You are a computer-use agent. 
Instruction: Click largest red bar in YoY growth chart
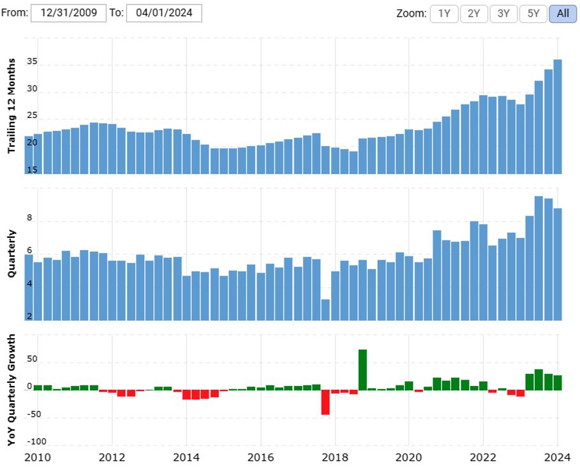pos(325,402)
